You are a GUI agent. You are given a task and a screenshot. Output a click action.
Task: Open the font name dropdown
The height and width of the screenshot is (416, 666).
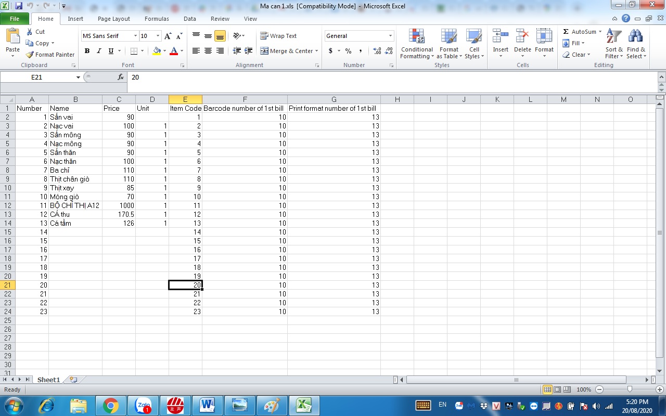pos(135,36)
